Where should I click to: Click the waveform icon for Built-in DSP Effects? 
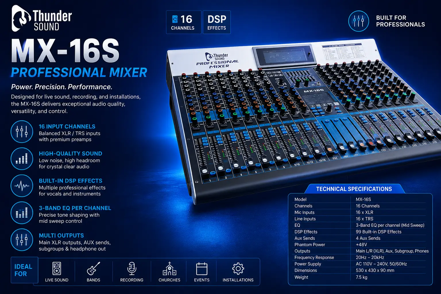pyautogui.click(x=22, y=186)
